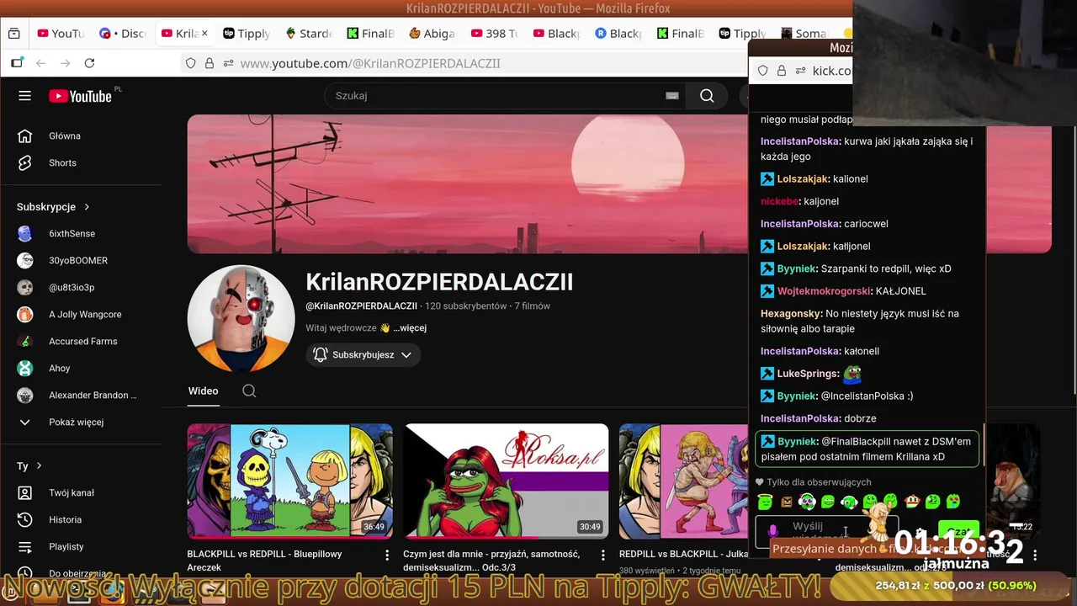Image resolution: width=1077 pixels, height=606 pixels.
Task: Click the tracking protection shield in YouTube address bar
Action: point(191,63)
